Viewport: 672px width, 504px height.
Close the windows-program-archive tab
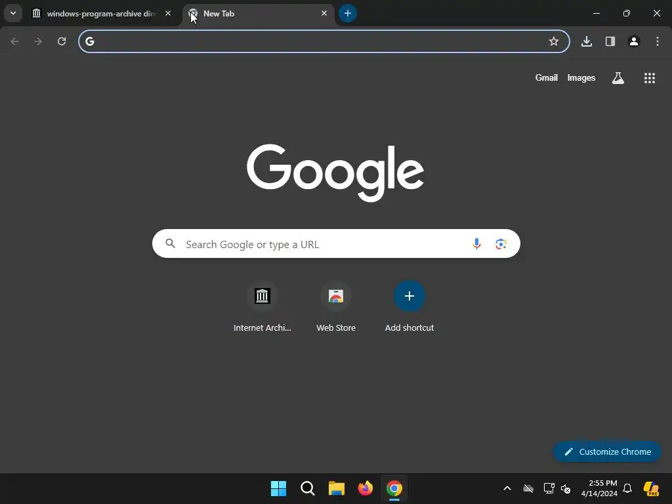pyautogui.click(x=168, y=14)
